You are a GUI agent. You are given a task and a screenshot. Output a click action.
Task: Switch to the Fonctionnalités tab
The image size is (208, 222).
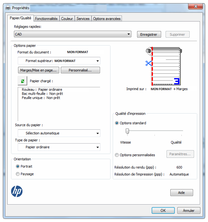tap(46, 19)
